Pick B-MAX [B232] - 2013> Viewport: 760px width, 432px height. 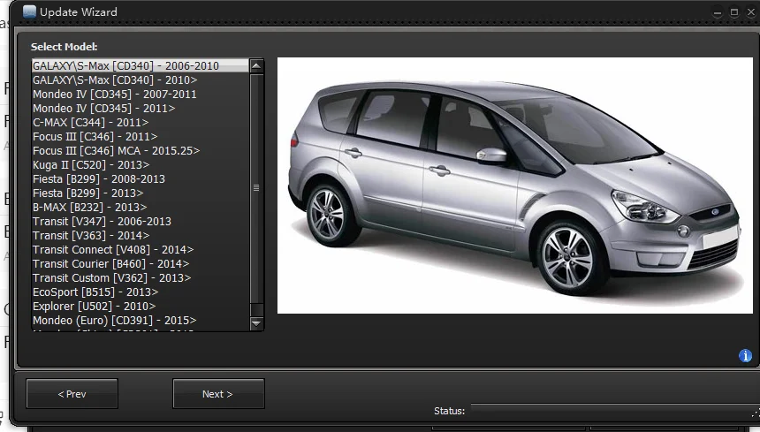[x=141, y=208]
